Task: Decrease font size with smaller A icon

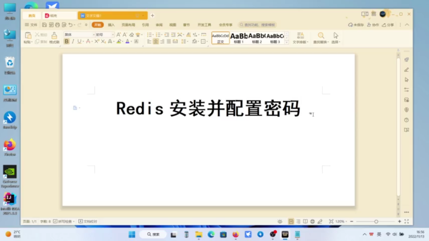Action: 125,35
